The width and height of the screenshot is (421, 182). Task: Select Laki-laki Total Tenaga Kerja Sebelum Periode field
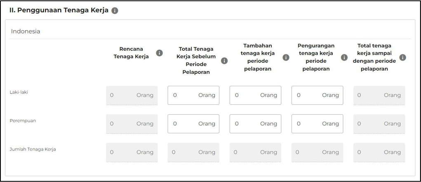193,95
